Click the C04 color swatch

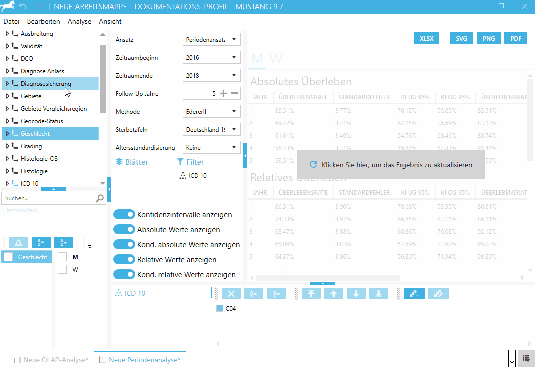pyautogui.click(x=219, y=309)
